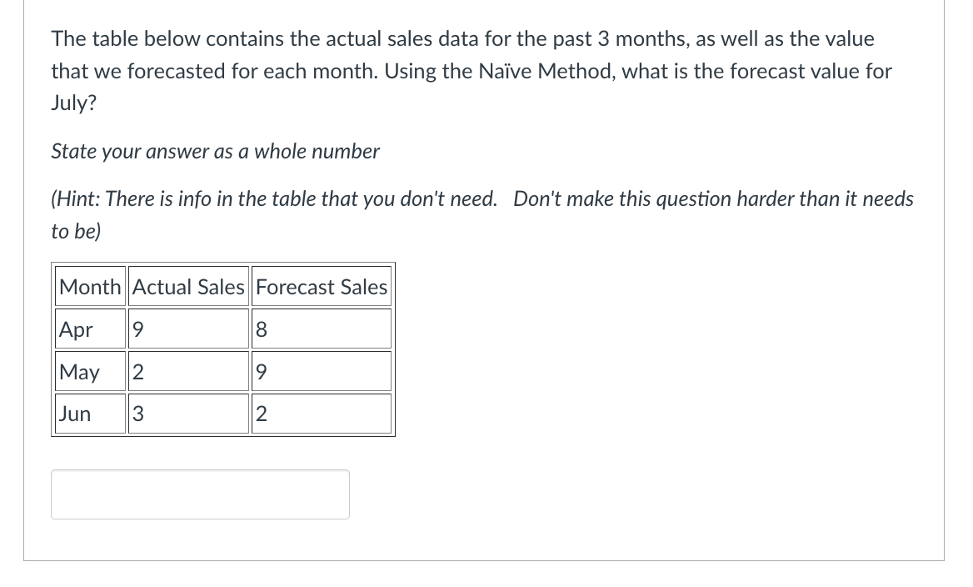Select the Month column header cell
The width and height of the screenshot is (973, 587).
90,286
